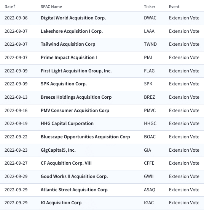Open SPK Acquisition Corp. details

click(64, 84)
